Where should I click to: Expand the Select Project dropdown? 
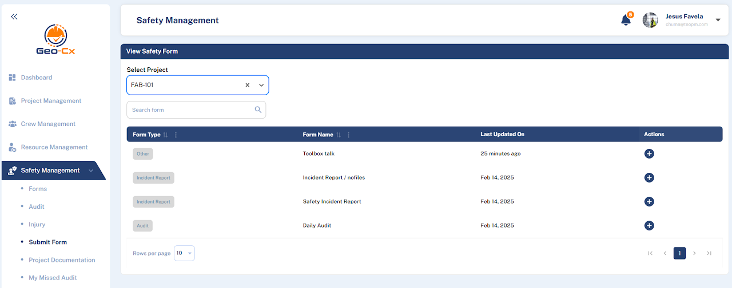(261, 85)
